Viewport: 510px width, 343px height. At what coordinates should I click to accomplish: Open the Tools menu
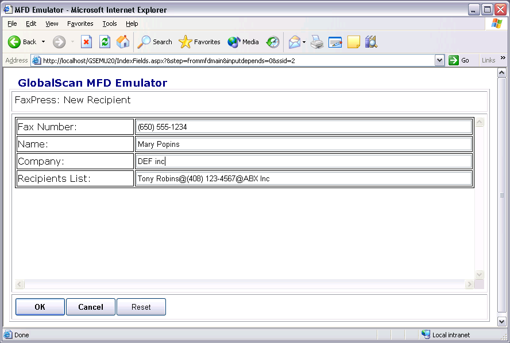click(109, 24)
